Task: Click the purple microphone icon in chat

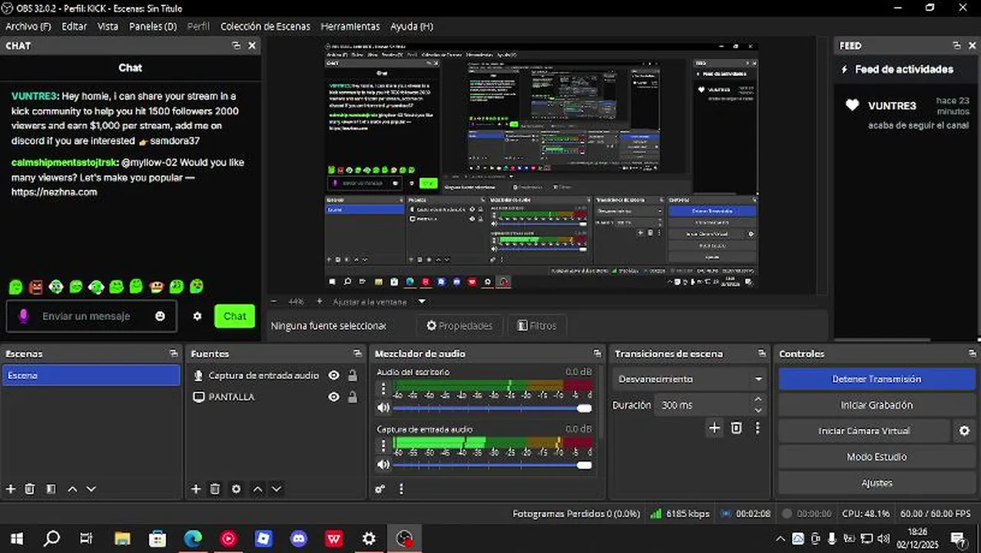Action: pyautogui.click(x=24, y=316)
